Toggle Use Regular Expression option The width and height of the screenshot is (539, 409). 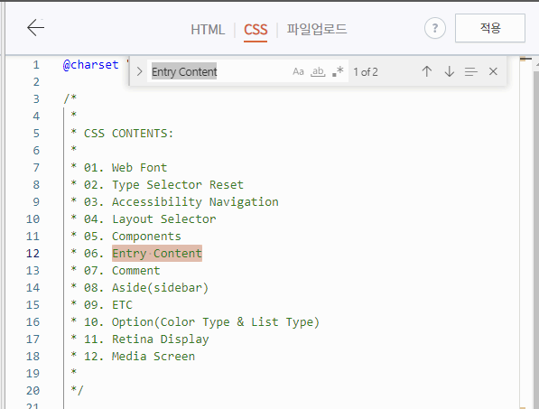[338, 71]
